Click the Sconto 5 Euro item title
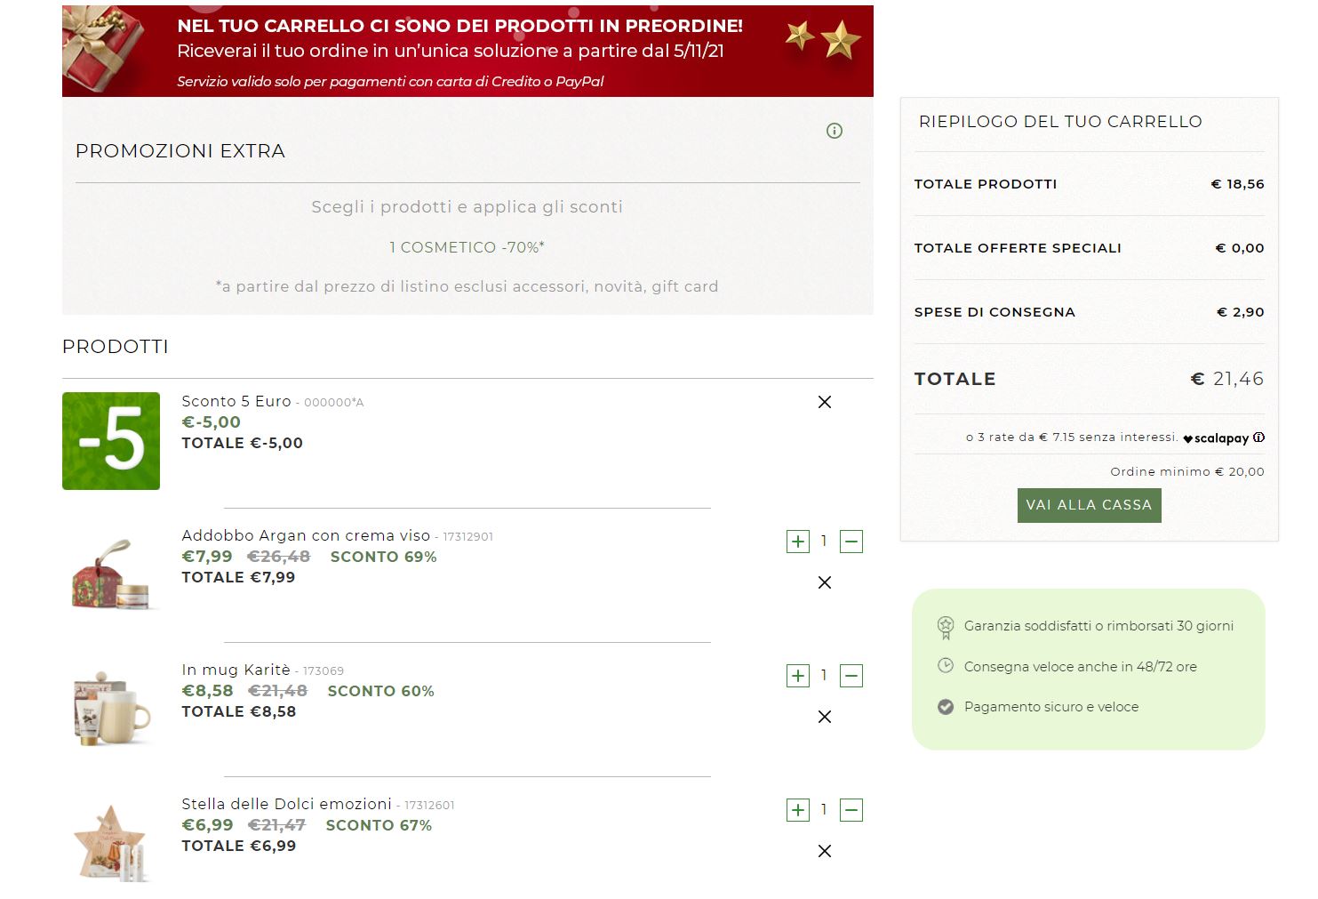Screen dimensions: 1318x899 click(236, 401)
